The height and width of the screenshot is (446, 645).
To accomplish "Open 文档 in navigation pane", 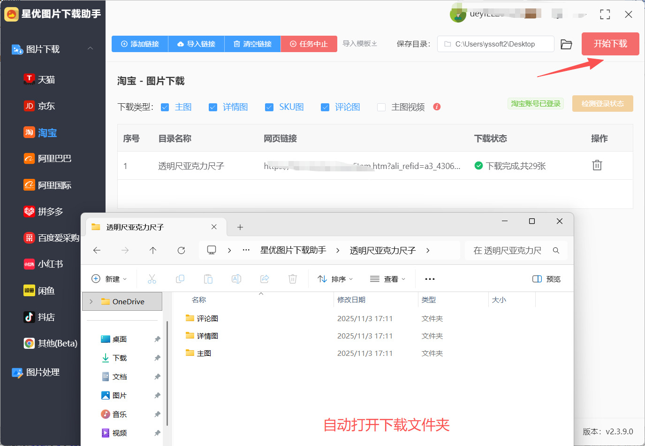I will tap(120, 377).
